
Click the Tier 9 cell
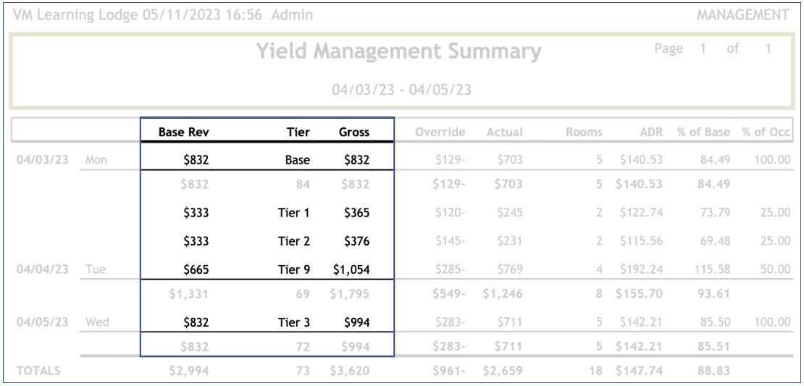(x=294, y=270)
